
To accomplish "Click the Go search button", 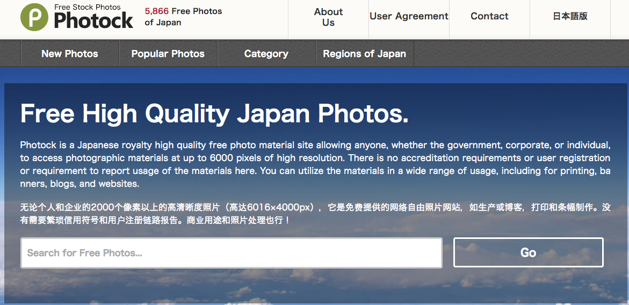I will tap(529, 252).
